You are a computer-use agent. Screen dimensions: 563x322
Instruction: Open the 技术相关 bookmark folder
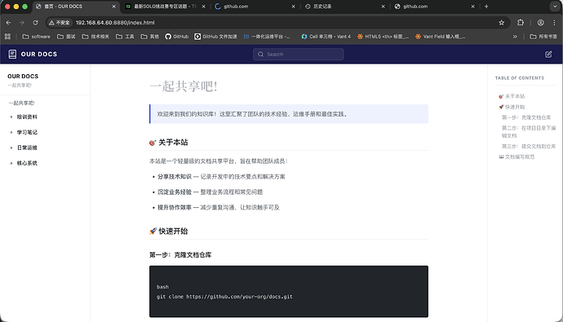(x=95, y=36)
